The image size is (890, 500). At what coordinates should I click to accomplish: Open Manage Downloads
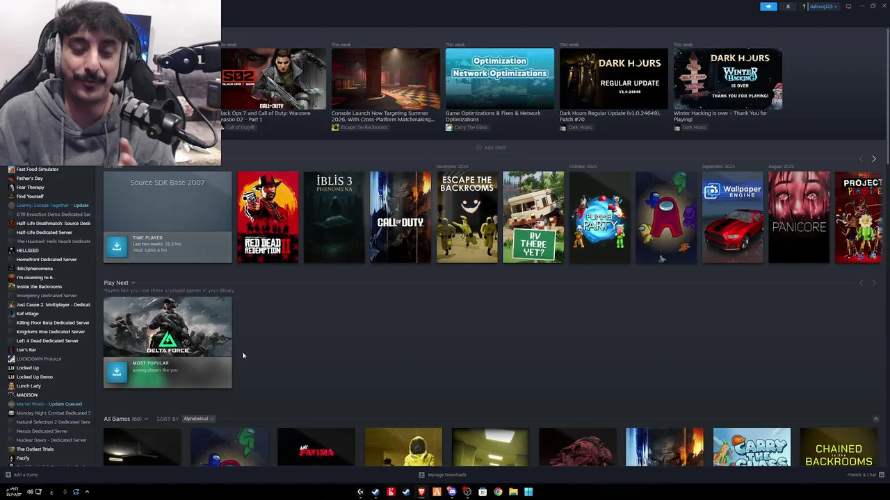click(x=442, y=475)
